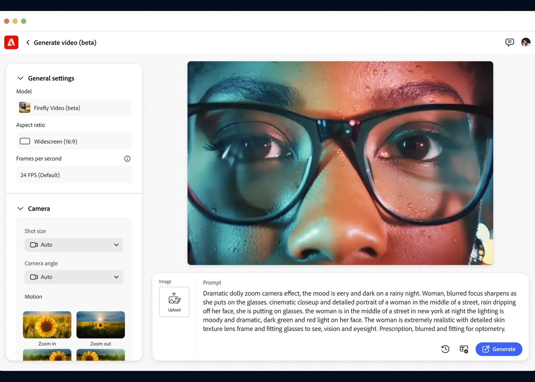Select the Zoom out motion thumbnail

(101, 325)
